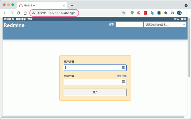Click the address bar URL 192.168.0.45/login
This screenshot has width=191, height=119.
62,13
